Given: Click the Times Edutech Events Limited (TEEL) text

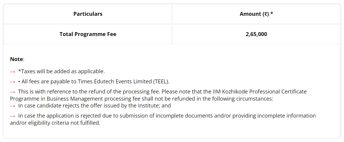Looking at the screenshot, I should 124,82.
